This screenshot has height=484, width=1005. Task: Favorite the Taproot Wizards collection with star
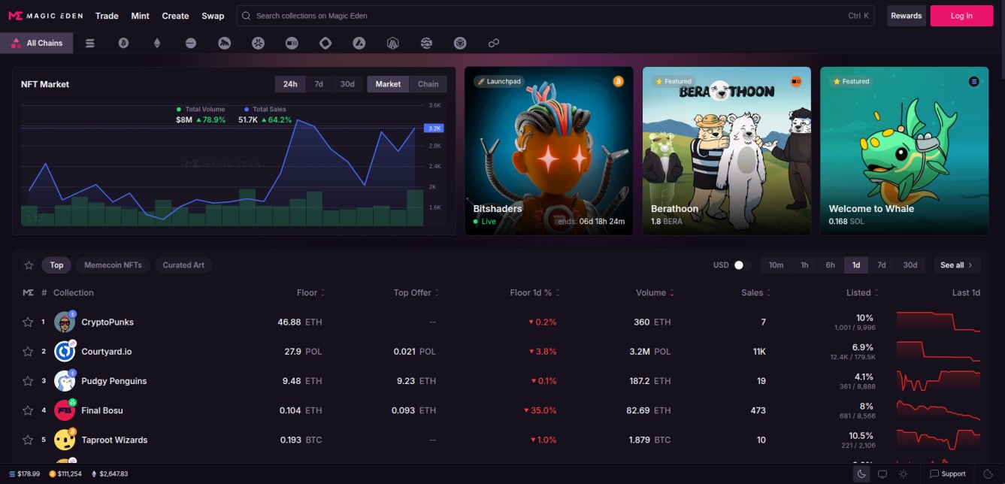[28, 440]
